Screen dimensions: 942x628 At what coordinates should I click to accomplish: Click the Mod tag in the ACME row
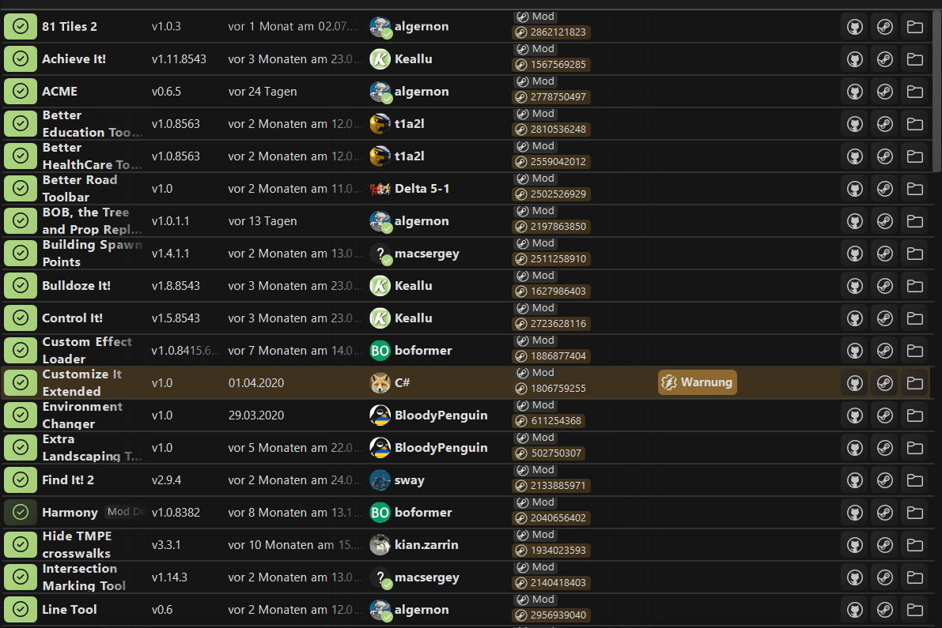coord(536,81)
